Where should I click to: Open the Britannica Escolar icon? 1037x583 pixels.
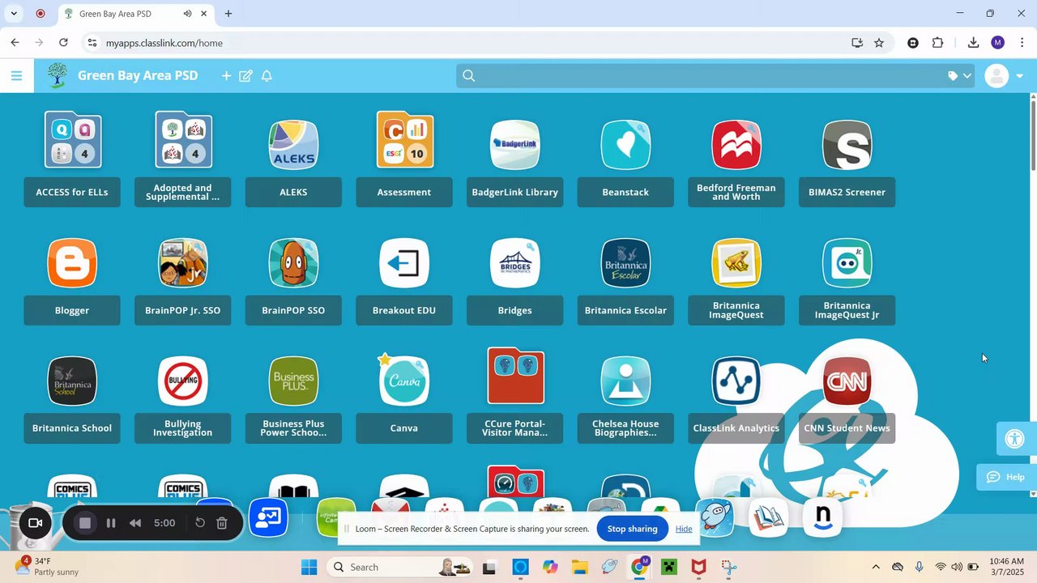(x=625, y=263)
